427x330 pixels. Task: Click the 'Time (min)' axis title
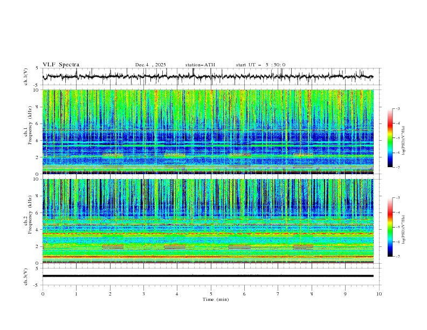pyautogui.click(x=216, y=299)
